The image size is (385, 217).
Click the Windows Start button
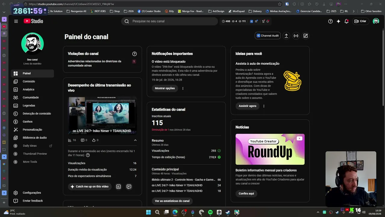(149, 212)
